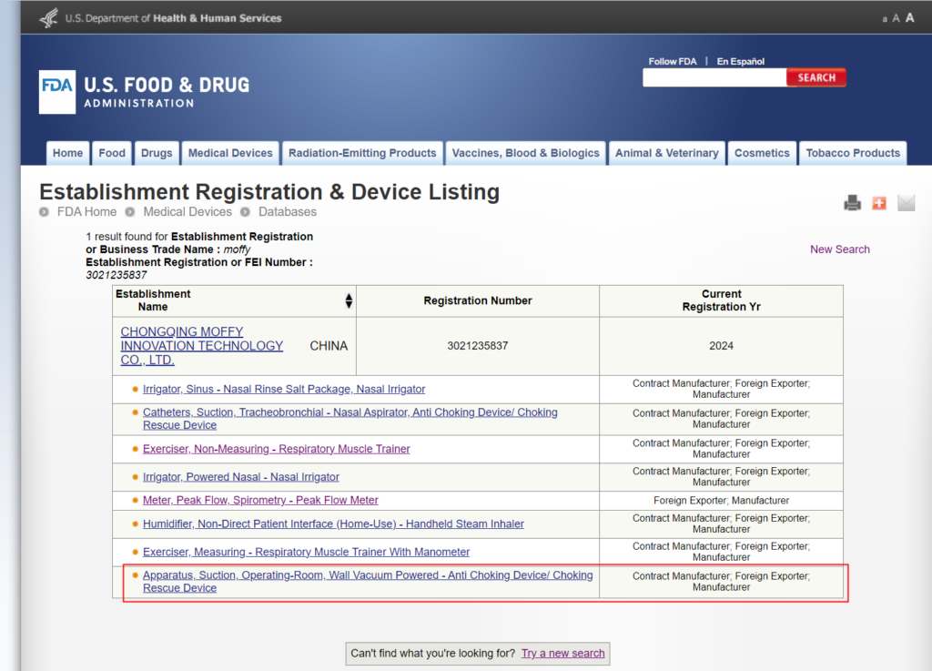Image resolution: width=932 pixels, height=671 pixels.
Task: Open Exerciser, Measuring With Manometer listing
Action: [306, 552]
